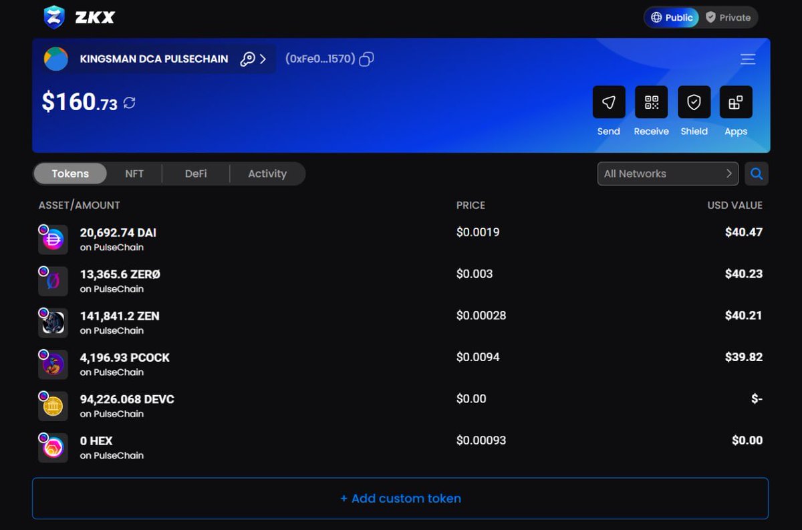Switch to the Activity tab
Image resolution: width=802 pixels, height=530 pixels.
267,174
